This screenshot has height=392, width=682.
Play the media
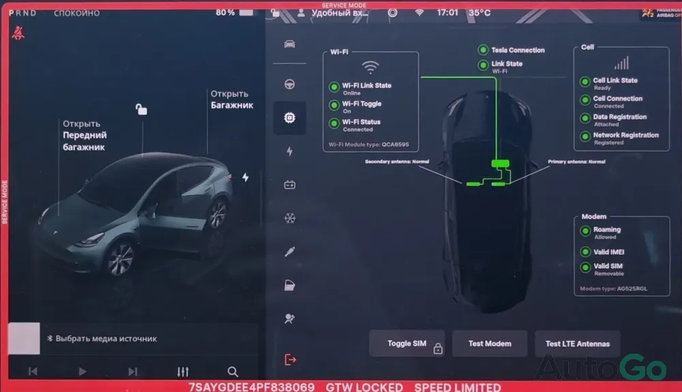83,371
